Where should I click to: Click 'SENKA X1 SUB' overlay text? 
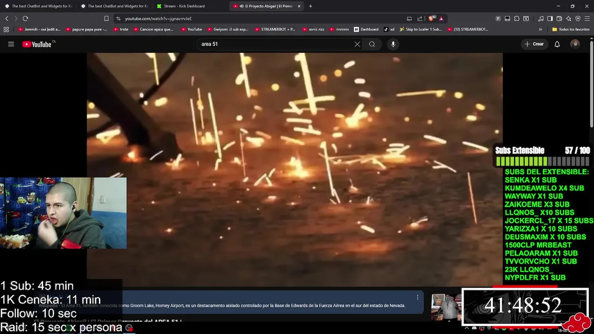point(530,180)
